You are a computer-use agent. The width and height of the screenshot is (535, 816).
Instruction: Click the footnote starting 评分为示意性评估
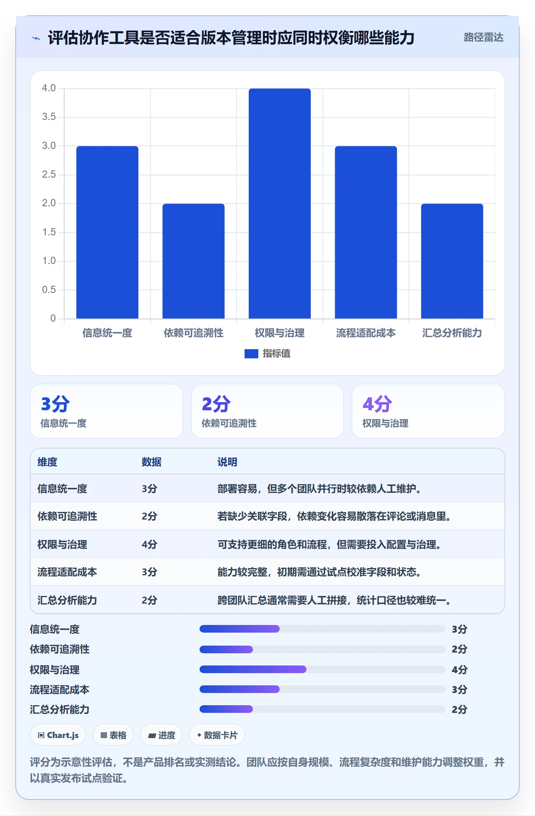tap(267, 770)
